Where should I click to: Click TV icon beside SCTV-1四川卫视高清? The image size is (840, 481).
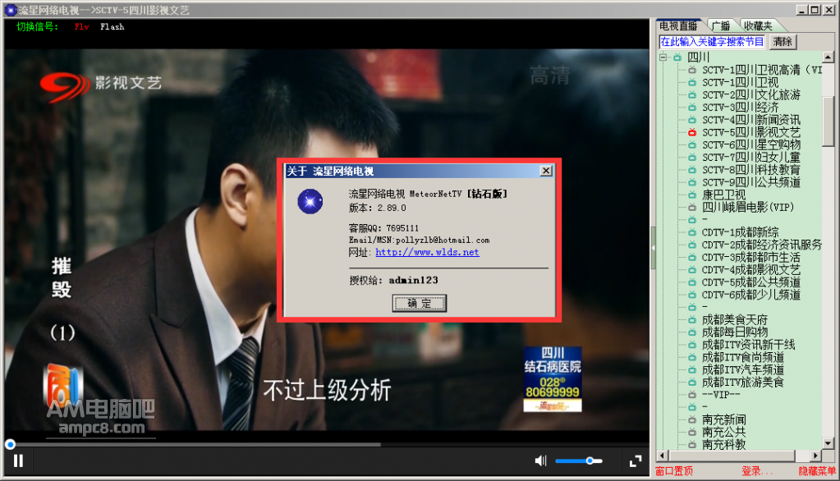click(x=692, y=70)
